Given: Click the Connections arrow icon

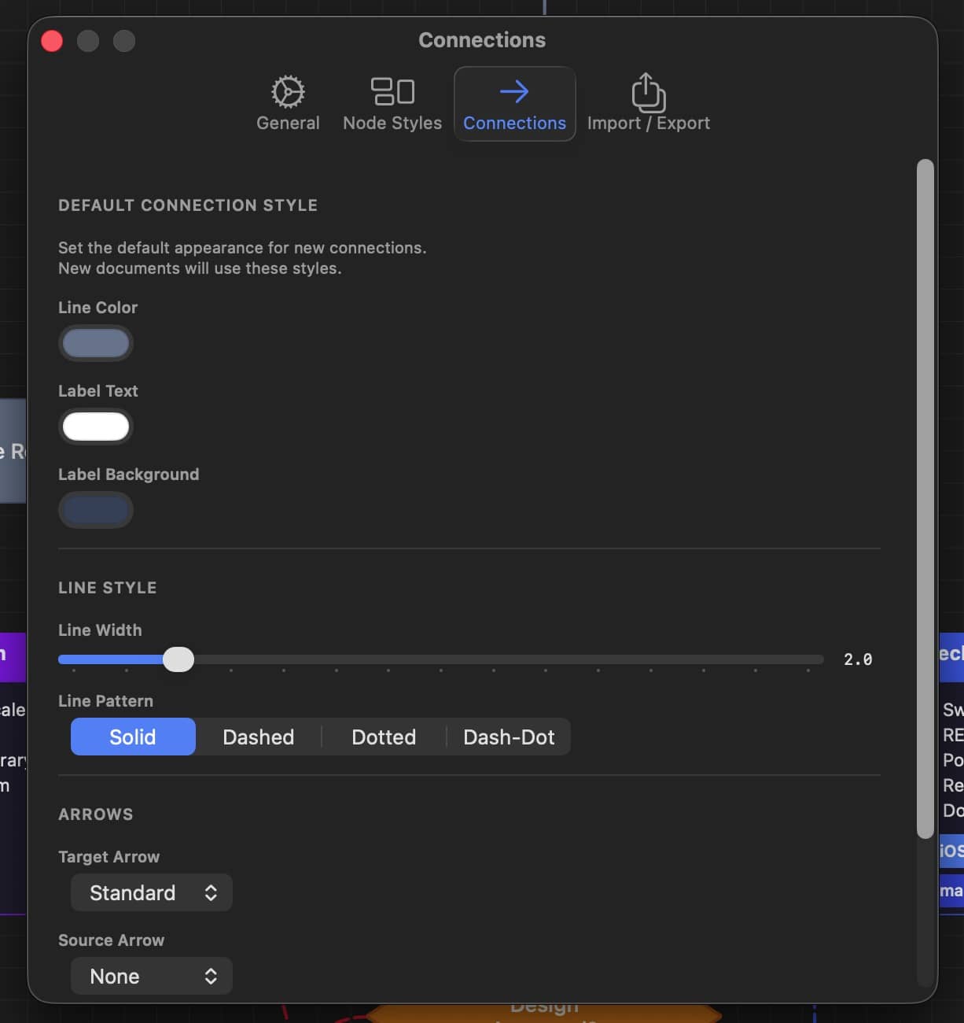Looking at the screenshot, I should (x=514, y=92).
